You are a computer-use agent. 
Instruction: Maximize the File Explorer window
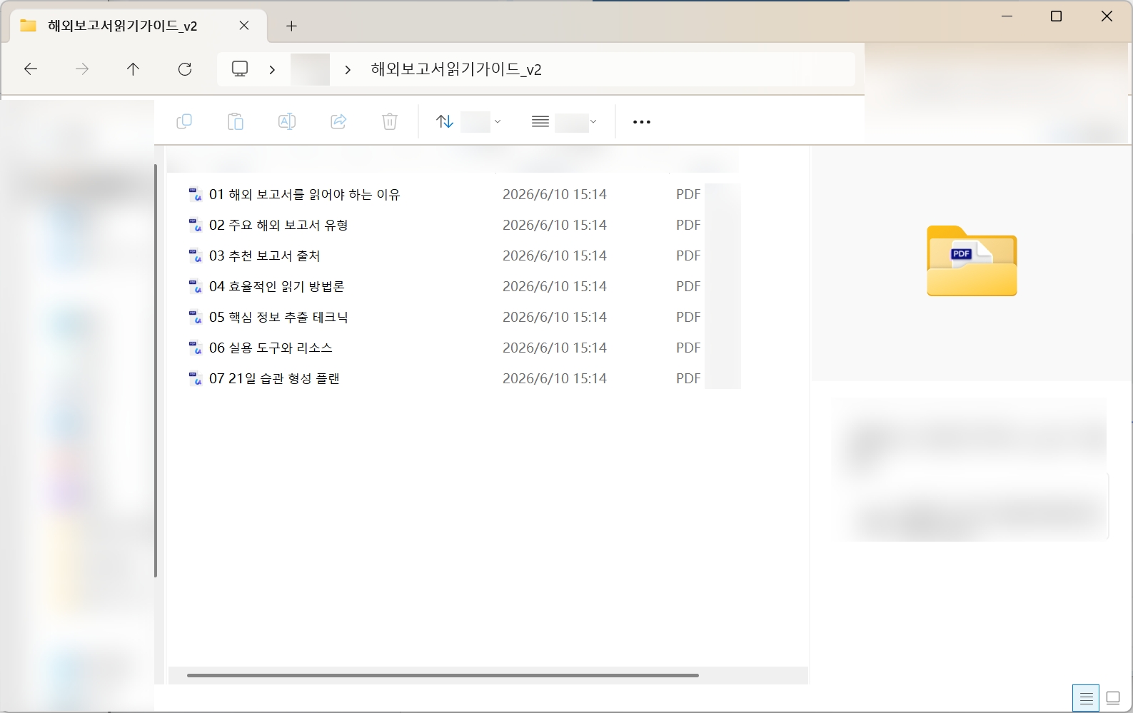[x=1057, y=16]
